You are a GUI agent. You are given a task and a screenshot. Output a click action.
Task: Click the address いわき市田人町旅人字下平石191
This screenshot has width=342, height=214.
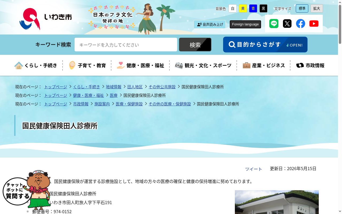click(81, 202)
